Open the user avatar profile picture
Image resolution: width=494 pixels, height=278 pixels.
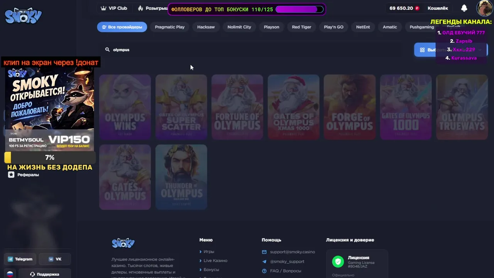484,8
